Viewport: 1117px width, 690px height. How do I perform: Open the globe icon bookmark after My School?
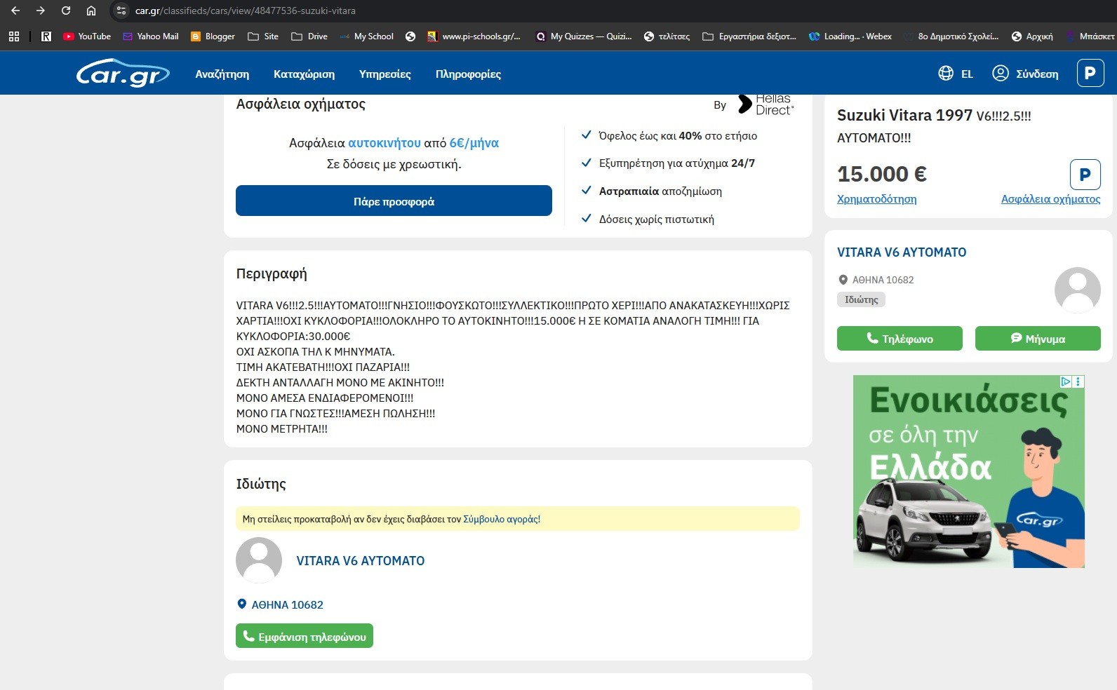410,36
